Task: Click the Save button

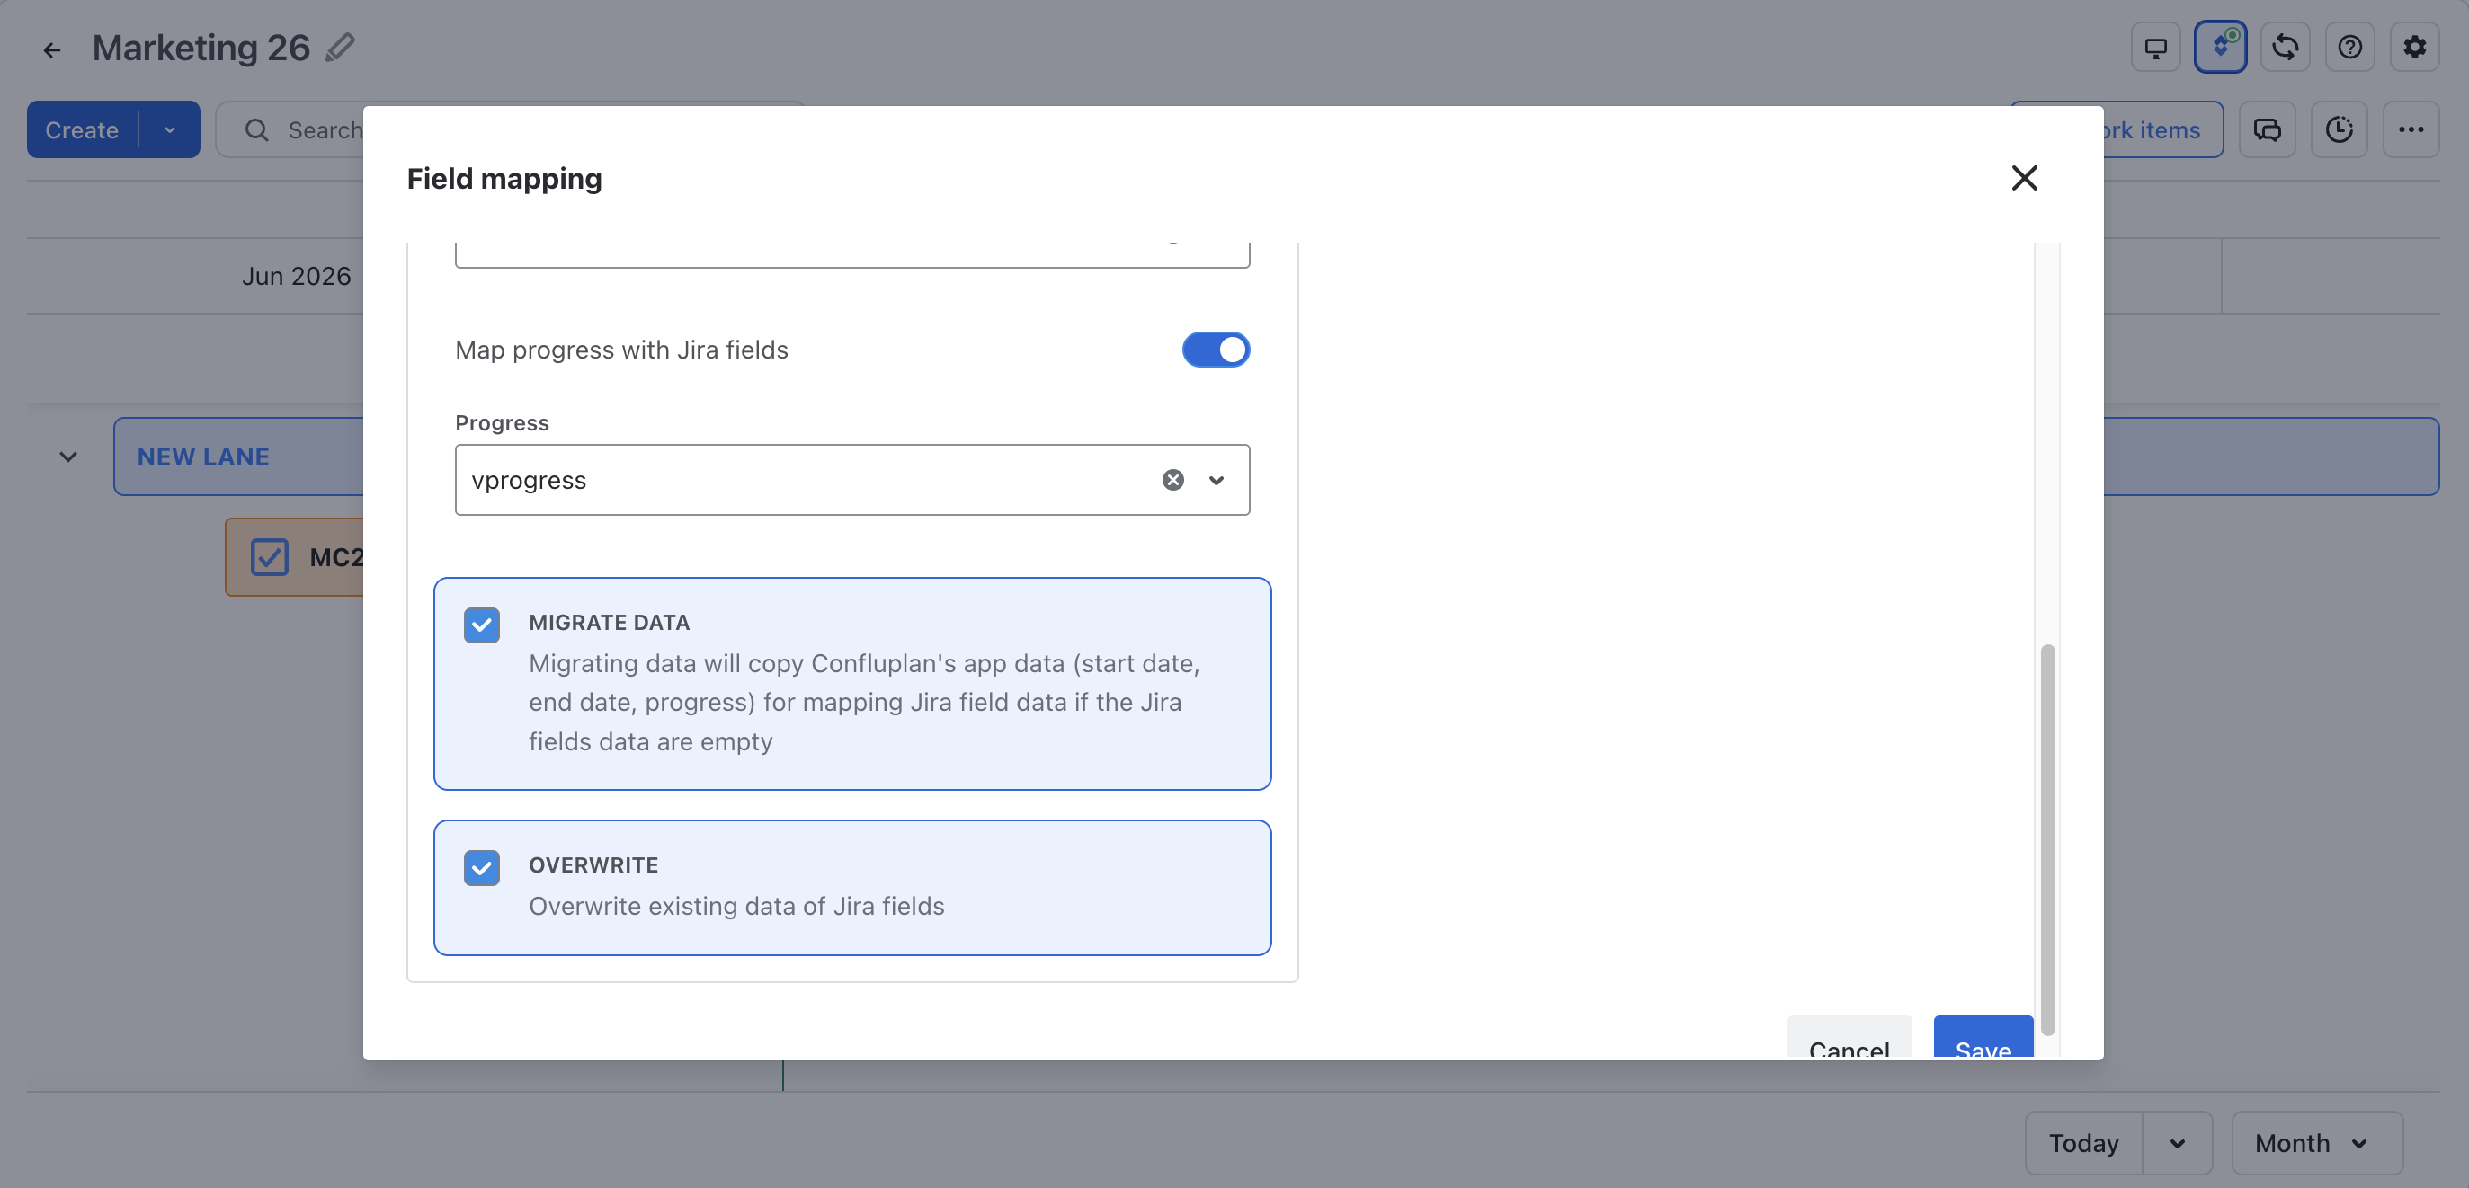Action: [1982, 1038]
